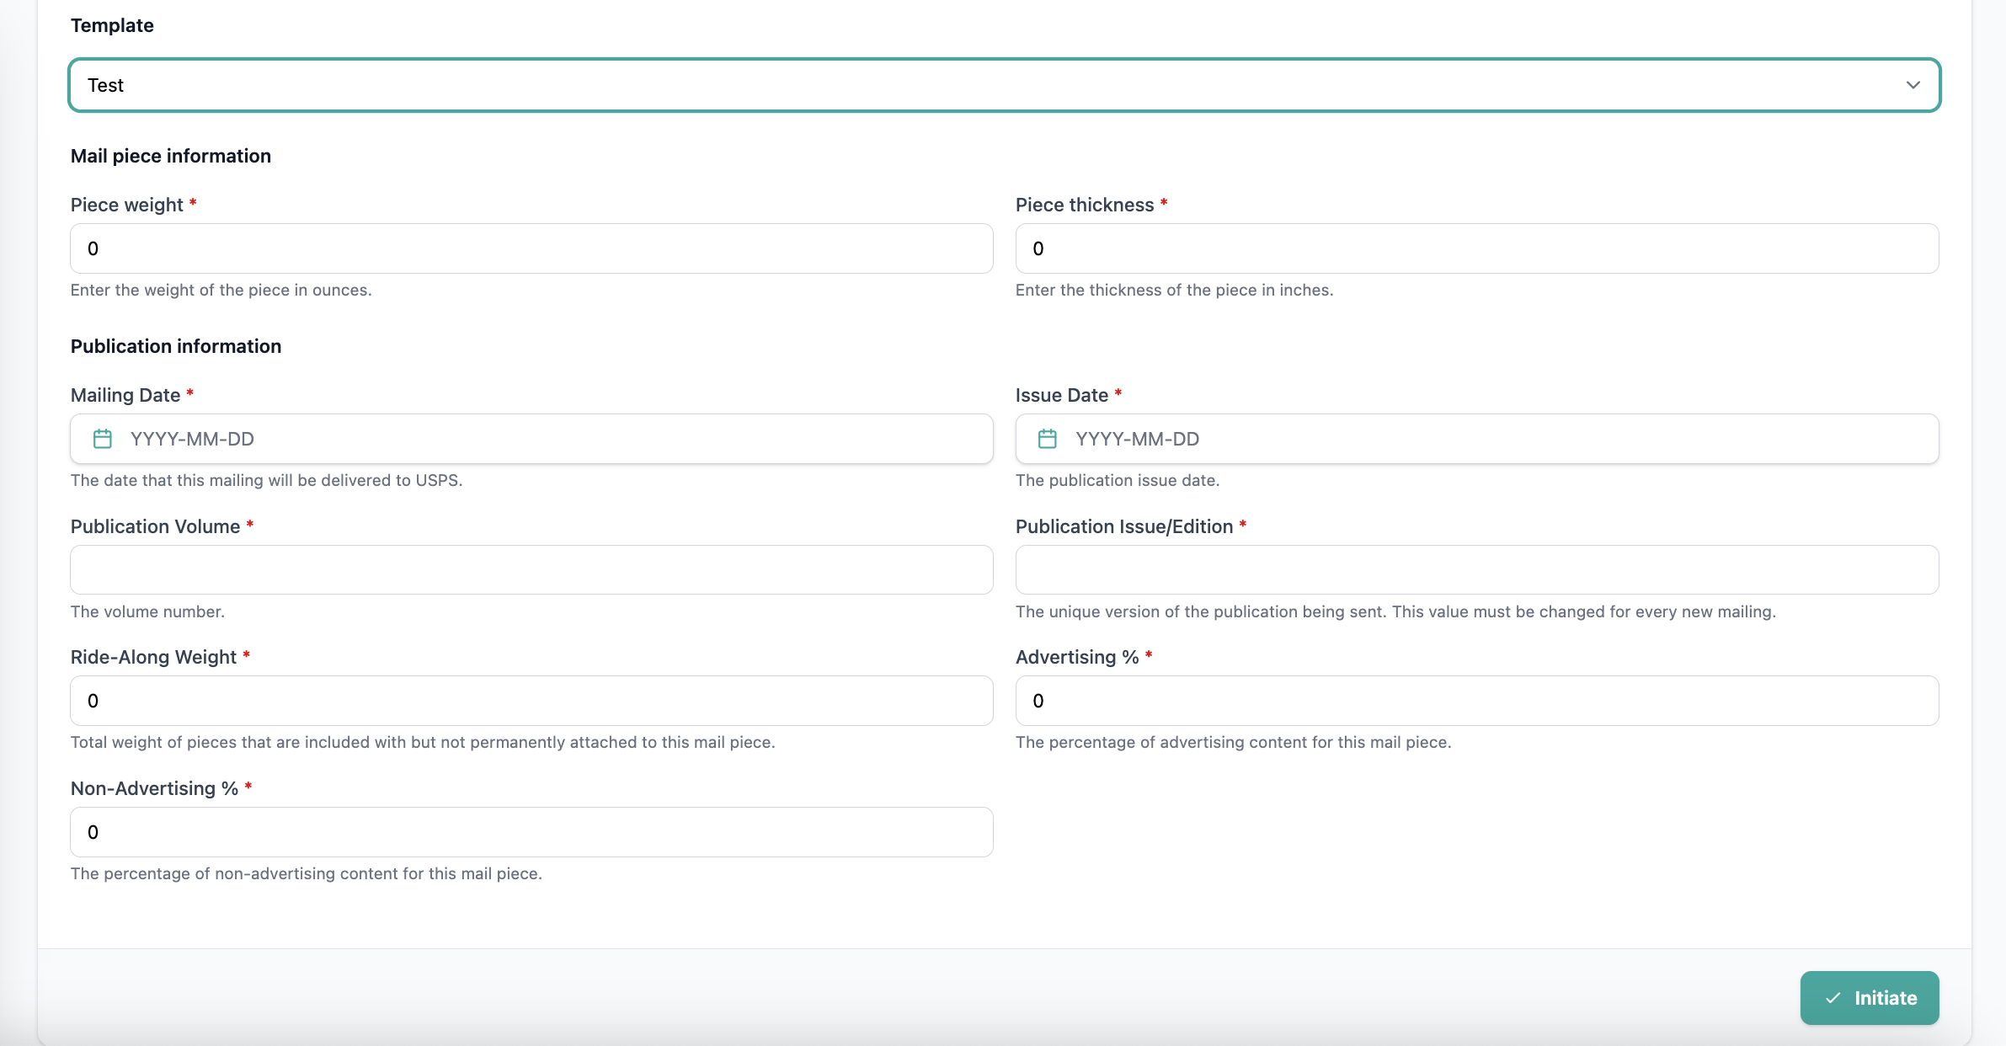Click the Publication Volume text box
The width and height of the screenshot is (2006, 1046).
[531, 570]
